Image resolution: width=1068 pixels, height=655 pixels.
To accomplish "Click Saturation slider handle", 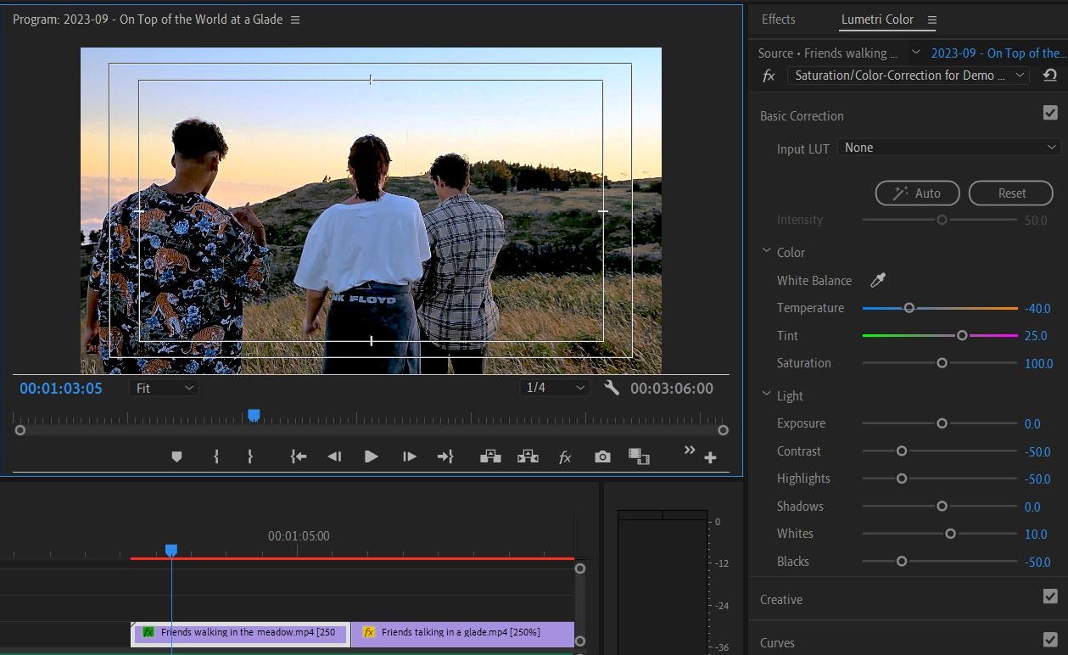I will [x=942, y=363].
